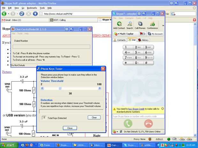Click Firefox page scrollbar up arrow
198x148 pixels.
(195, 24)
